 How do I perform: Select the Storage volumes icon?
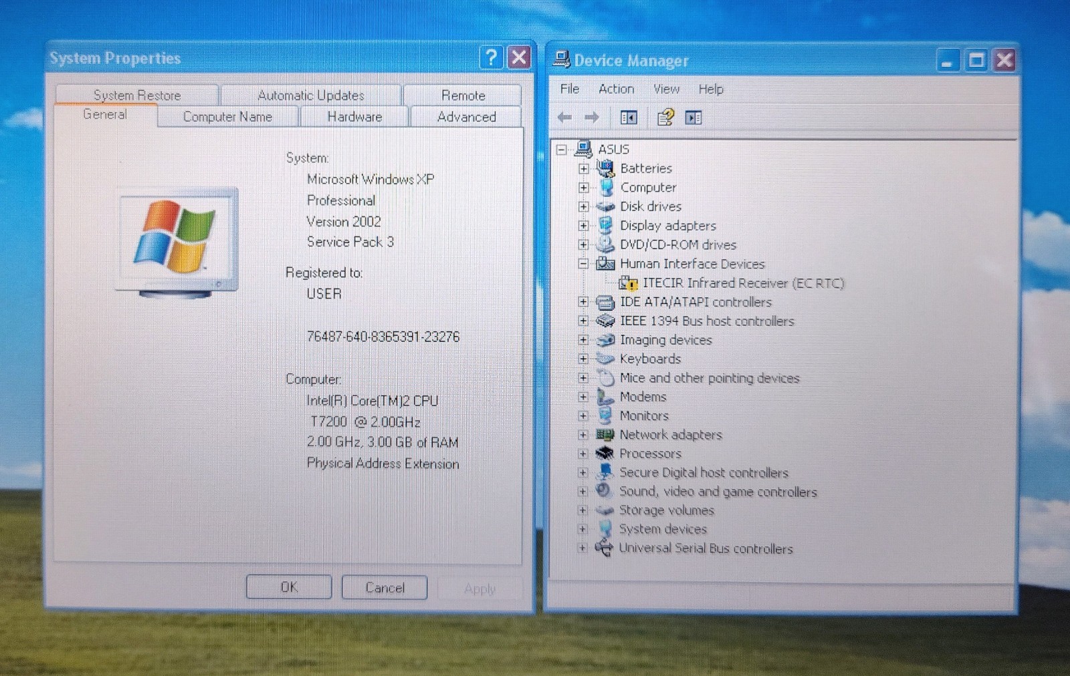tap(605, 510)
